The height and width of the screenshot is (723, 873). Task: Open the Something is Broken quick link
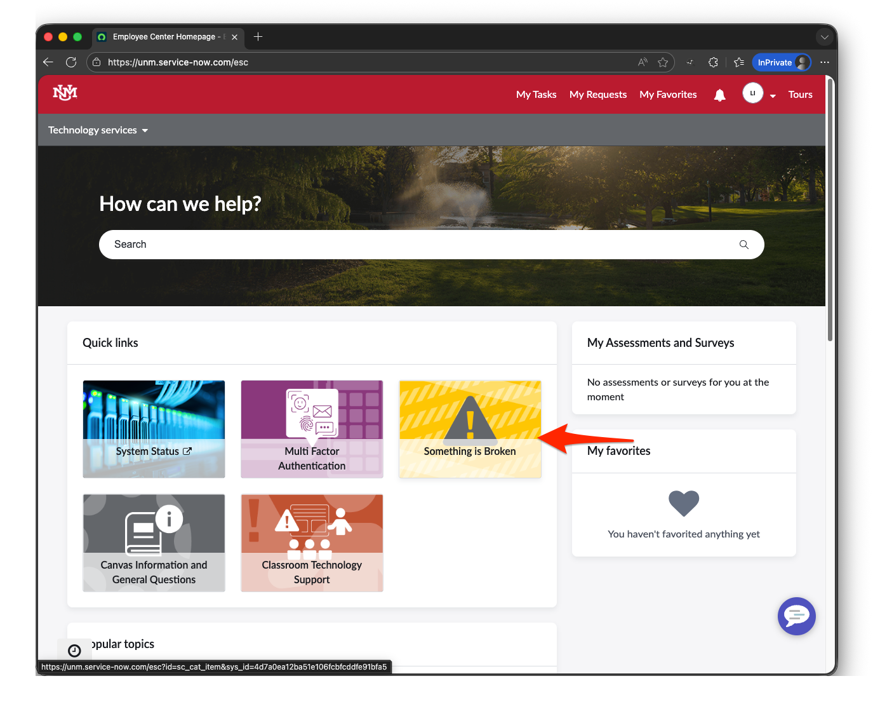click(470, 429)
